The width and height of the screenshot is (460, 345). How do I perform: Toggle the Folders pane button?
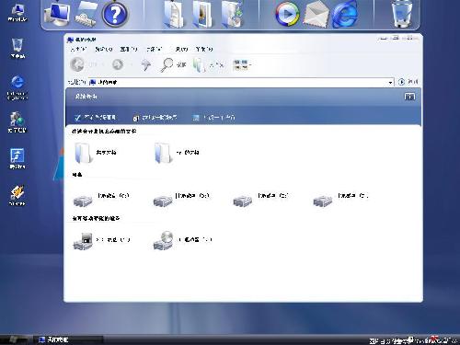coord(208,65)
